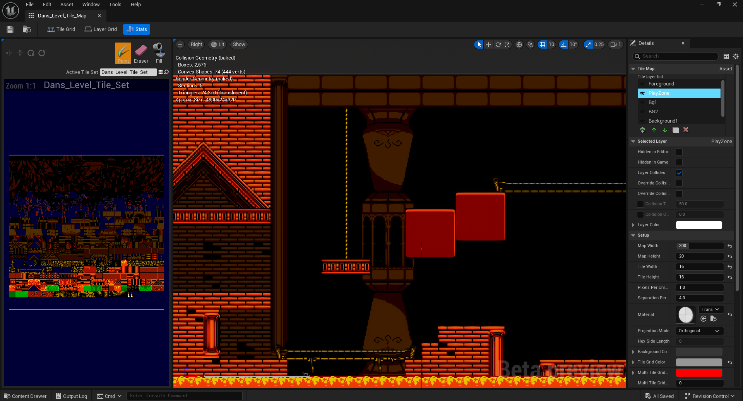Open Material Trans dropdown
This screenshot has width=743, height=401.
[x=710, y=309]
